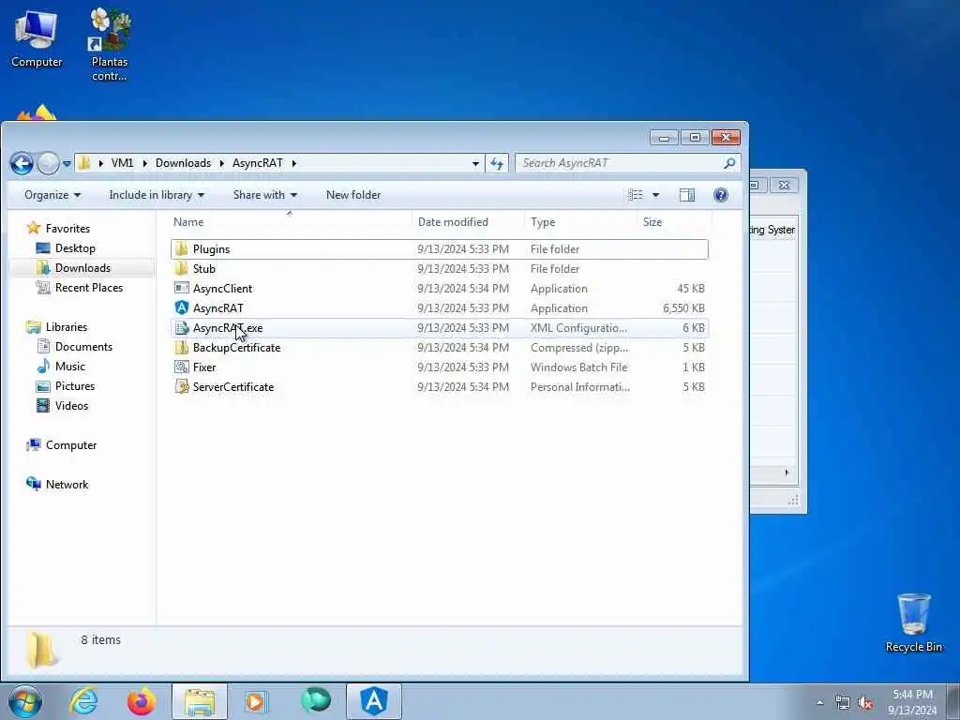Click right scroll arrow in background window
This screenshot has height=720, width=960.
pos(787,472)
